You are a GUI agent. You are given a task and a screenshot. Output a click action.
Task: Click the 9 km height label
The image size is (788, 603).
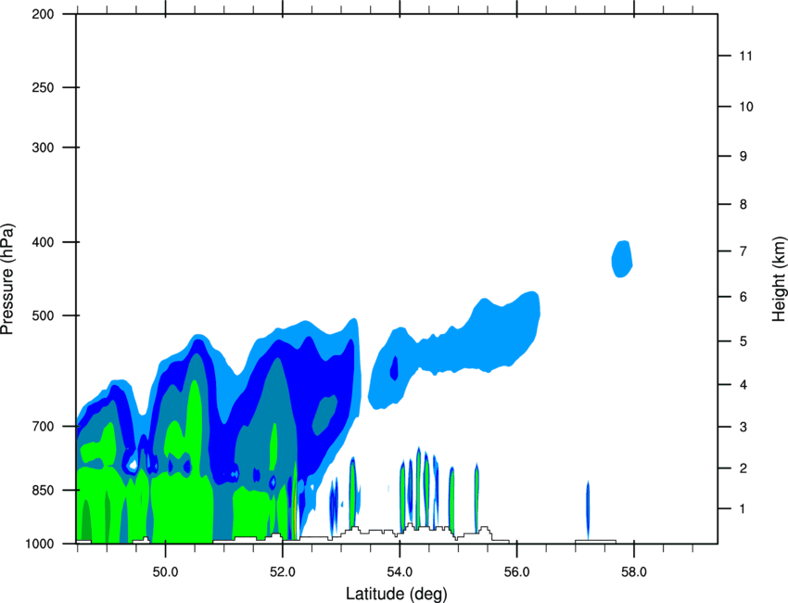click(744, 157)
